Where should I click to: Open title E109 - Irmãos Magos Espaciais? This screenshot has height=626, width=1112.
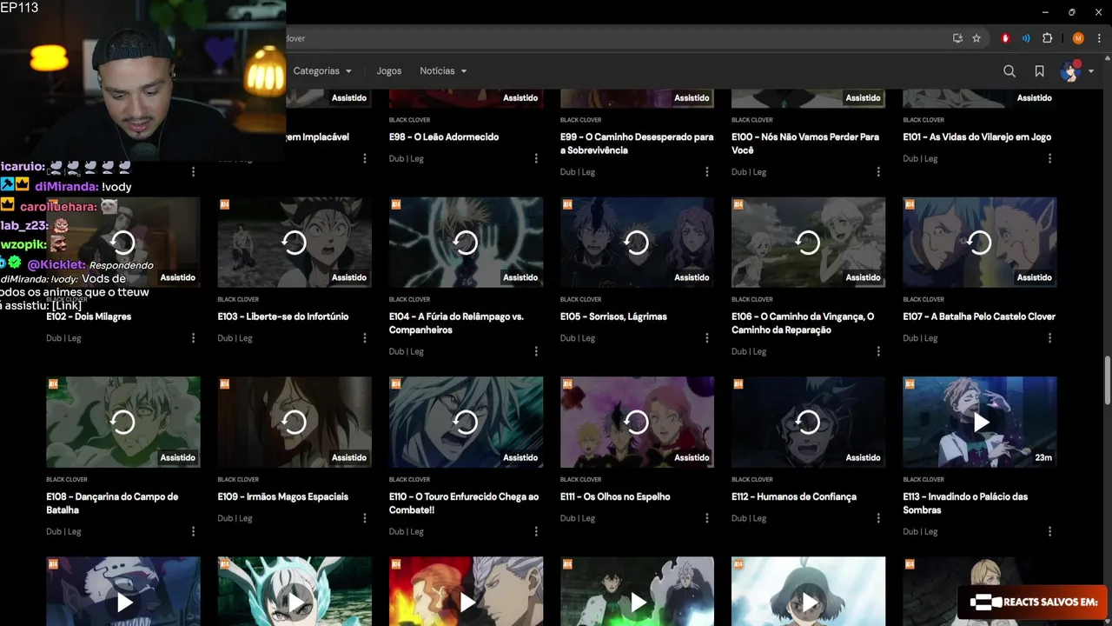[283, 496]
